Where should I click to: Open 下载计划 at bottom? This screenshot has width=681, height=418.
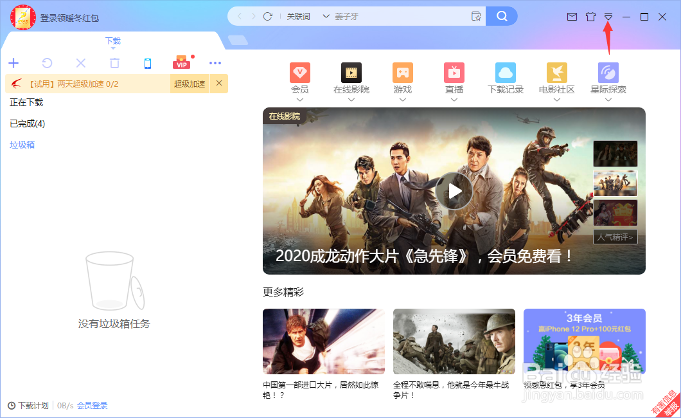point(28,405)
